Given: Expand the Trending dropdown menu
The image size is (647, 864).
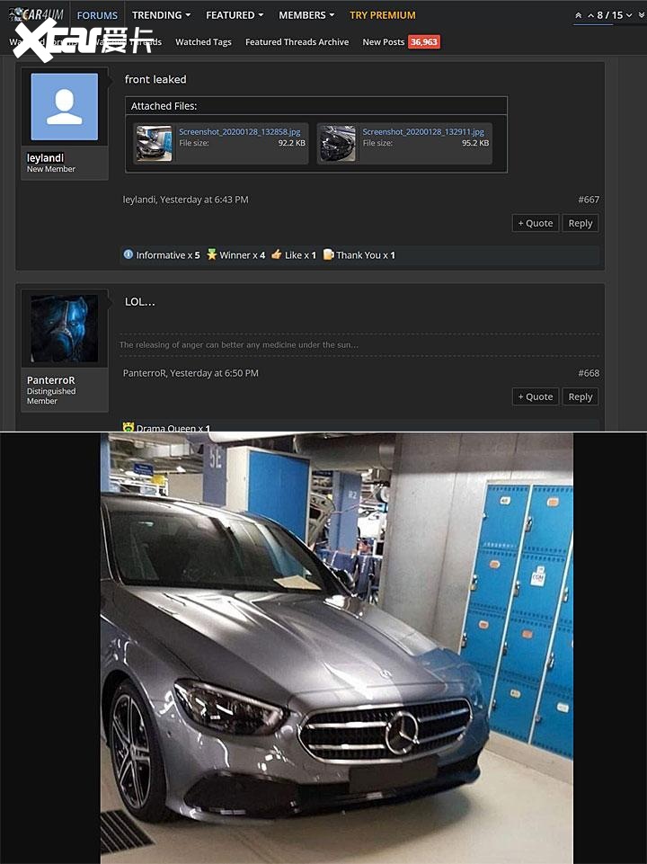Looking at the screenshot, I should (161, 15).
